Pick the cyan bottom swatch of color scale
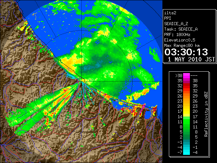Viewport: 217px width, 163px height. tap(186, 152)
